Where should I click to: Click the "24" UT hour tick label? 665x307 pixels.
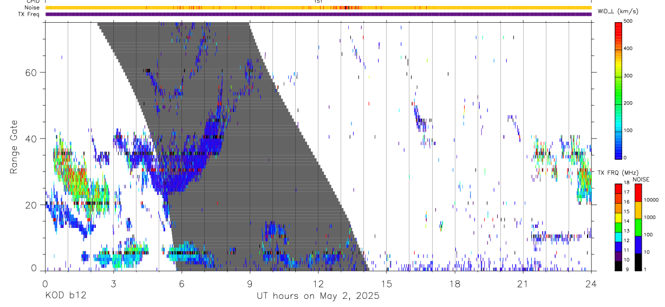(x=591, y=283)
